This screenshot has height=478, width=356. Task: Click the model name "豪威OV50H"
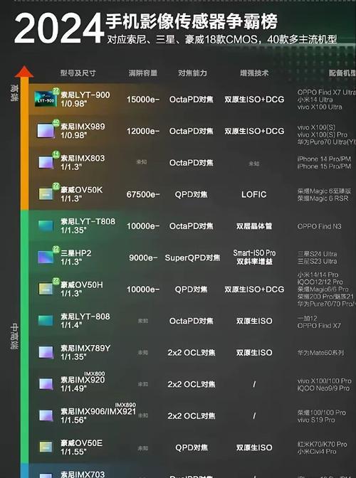coord(81,285)
